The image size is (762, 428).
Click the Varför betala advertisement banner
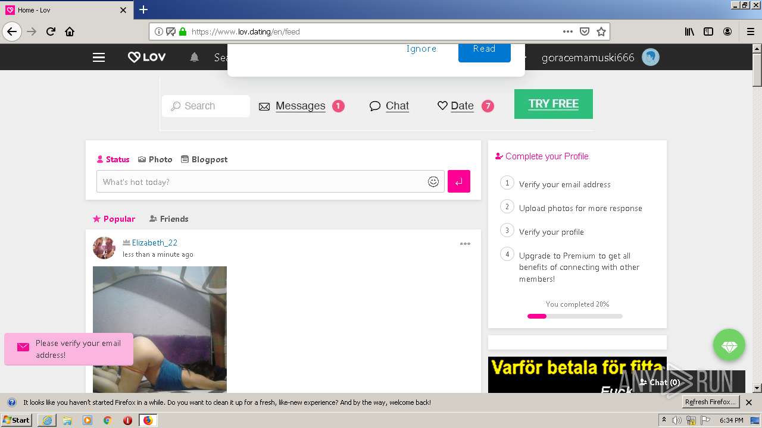coord(577,374)
